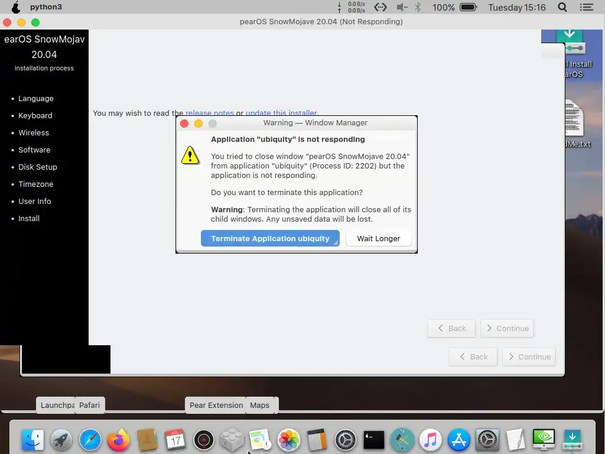605x454 pixels.
Task: Launch the colorful Photos flower icon
Action: tap(288, 439)
